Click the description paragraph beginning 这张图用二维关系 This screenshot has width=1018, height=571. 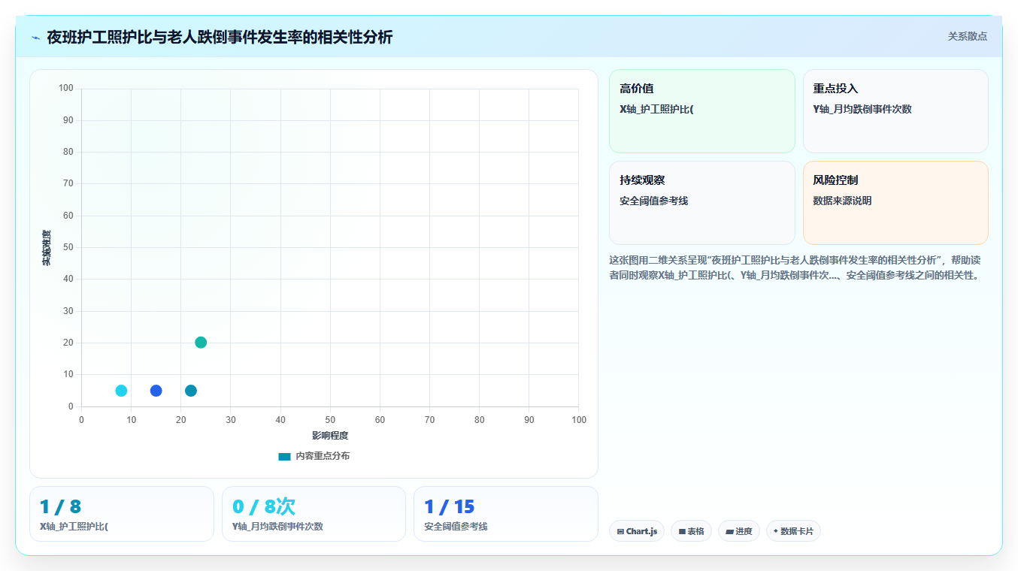[795, 267]
